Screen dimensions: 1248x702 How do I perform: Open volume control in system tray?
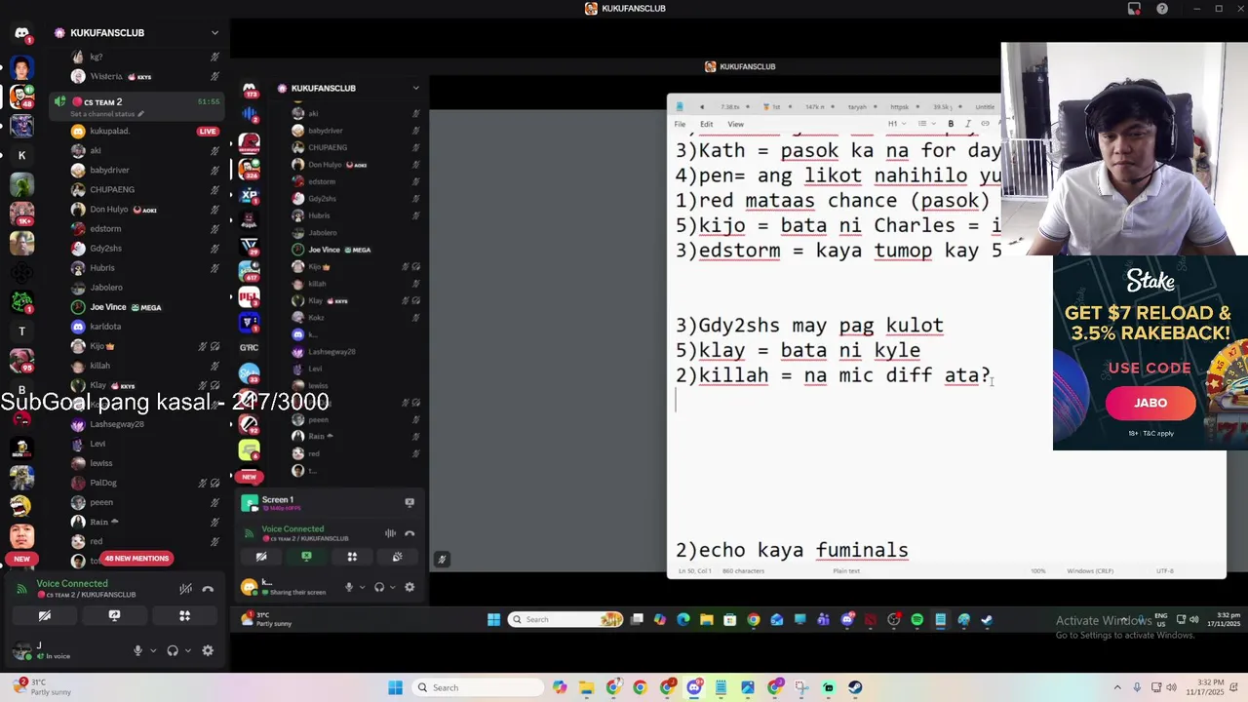(x=1171, y=687)
